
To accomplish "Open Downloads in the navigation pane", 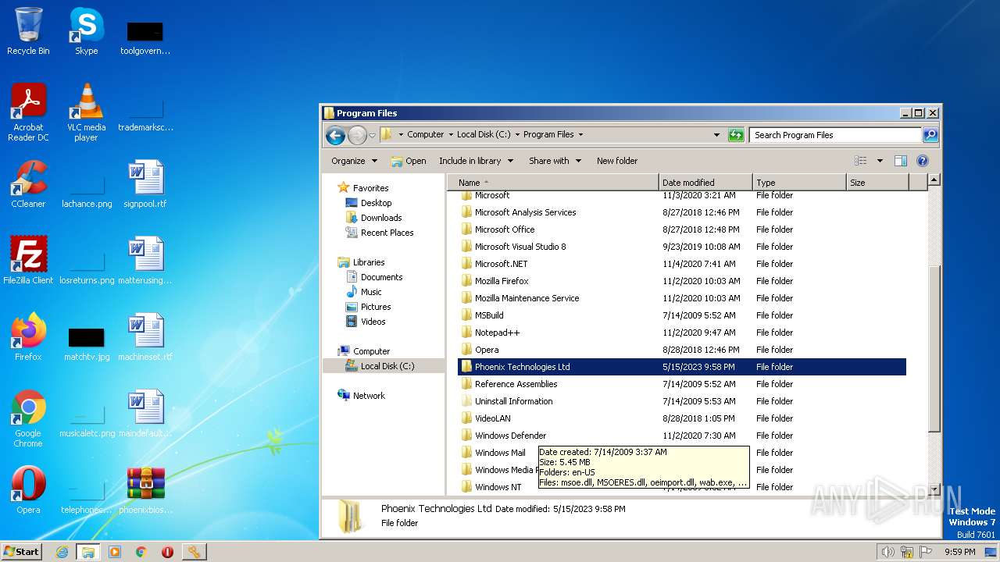I will tap(380, 218).
